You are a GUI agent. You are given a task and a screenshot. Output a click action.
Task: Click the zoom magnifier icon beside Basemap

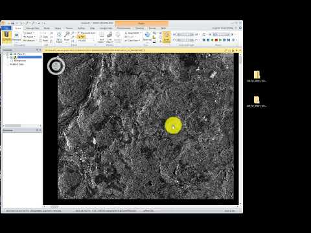tap(154, 33)
